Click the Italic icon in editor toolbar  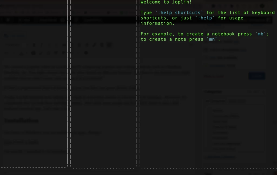[42, 45]
